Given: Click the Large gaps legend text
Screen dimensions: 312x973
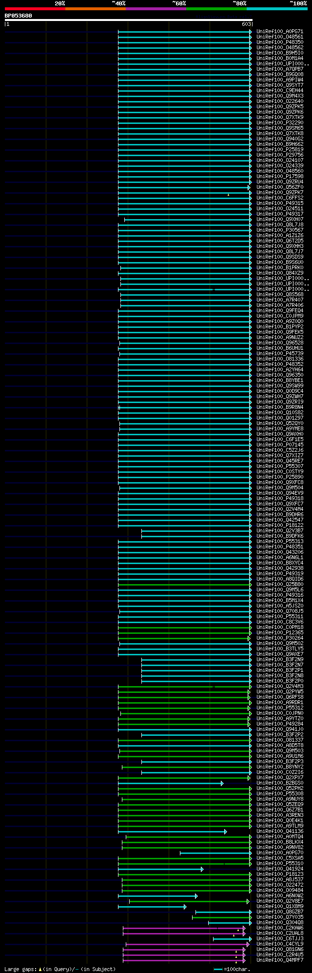Looking at the screenshot, I should pyautogui.click(x=60, y=969).
